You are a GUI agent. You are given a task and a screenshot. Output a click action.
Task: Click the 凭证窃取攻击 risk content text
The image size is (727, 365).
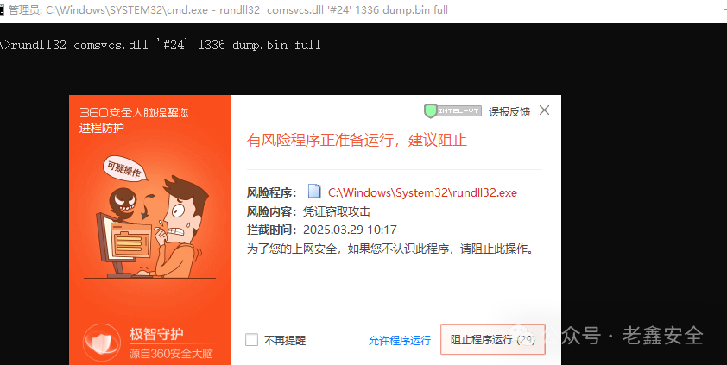[337, 211]
